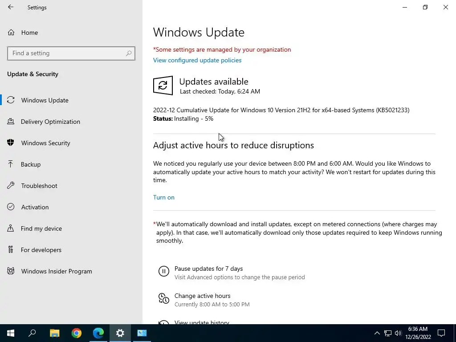Open the Troubleshoot page
Image resolution: width=456 pixels, height=342 pixels.
coord(71,186)
